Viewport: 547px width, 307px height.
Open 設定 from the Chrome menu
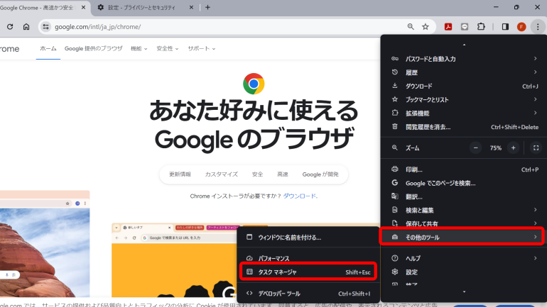[x=464, y=272]
